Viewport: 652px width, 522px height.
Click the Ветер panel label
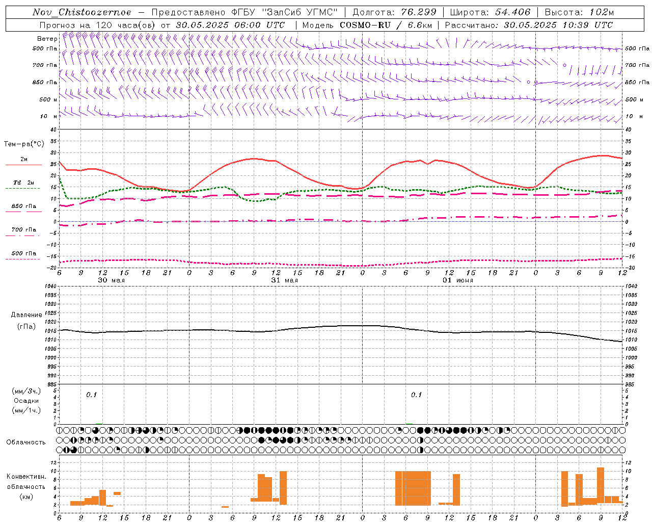(47, 39)
